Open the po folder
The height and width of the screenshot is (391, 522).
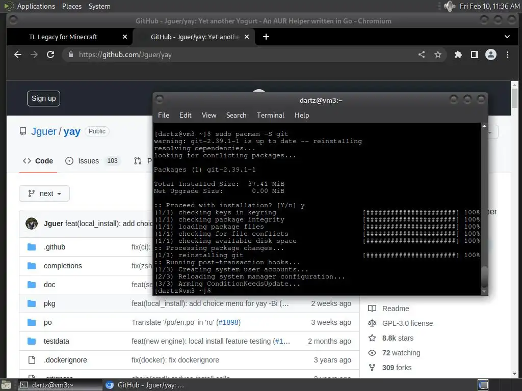tap(47, 322)
